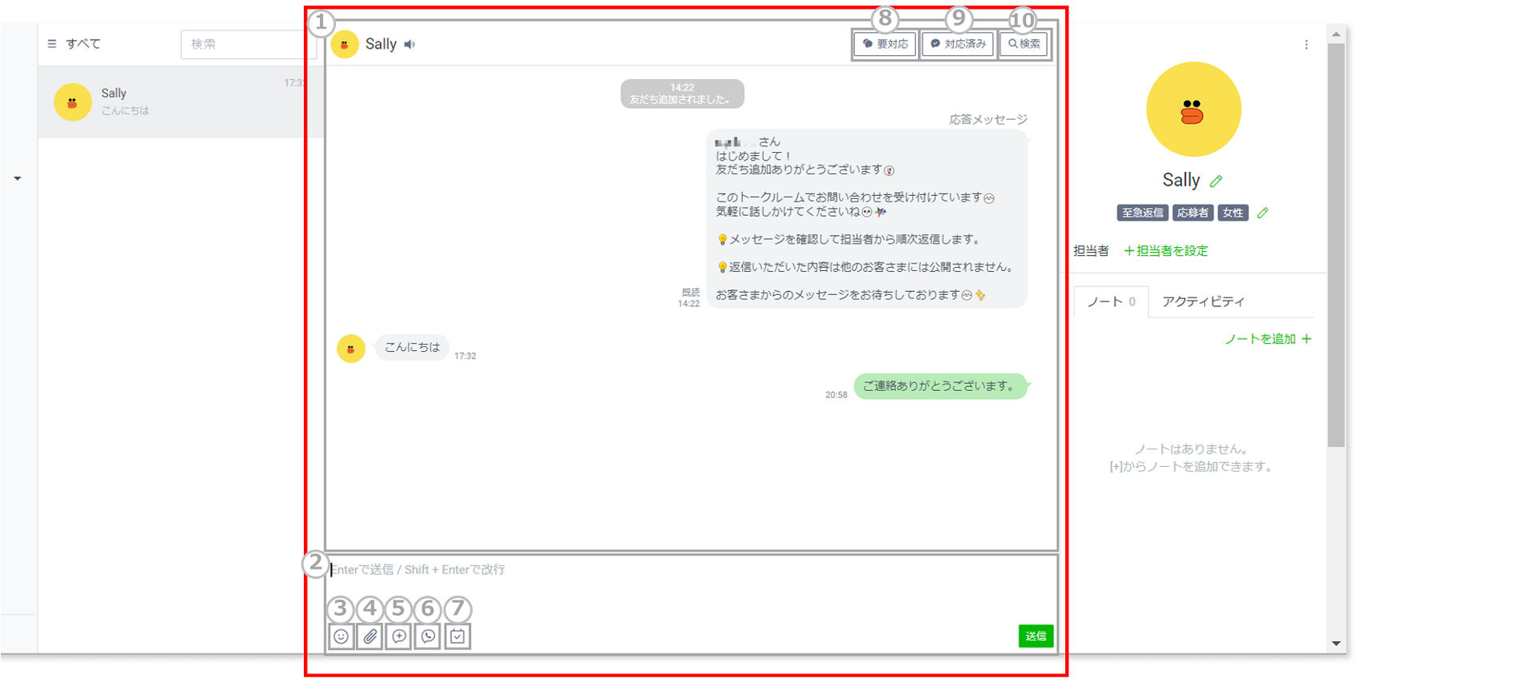The image size is (1537, 678).
Task: Mark chat as 要対応
Action: (885, 44)
